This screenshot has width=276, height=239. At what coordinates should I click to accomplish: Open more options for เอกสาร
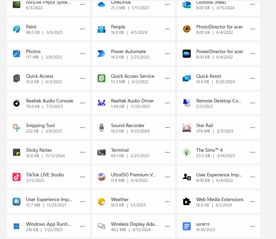[253, 226]
